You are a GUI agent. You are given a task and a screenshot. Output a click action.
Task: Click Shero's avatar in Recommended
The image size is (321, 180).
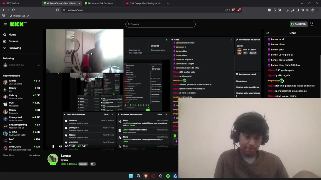point(5,111)
